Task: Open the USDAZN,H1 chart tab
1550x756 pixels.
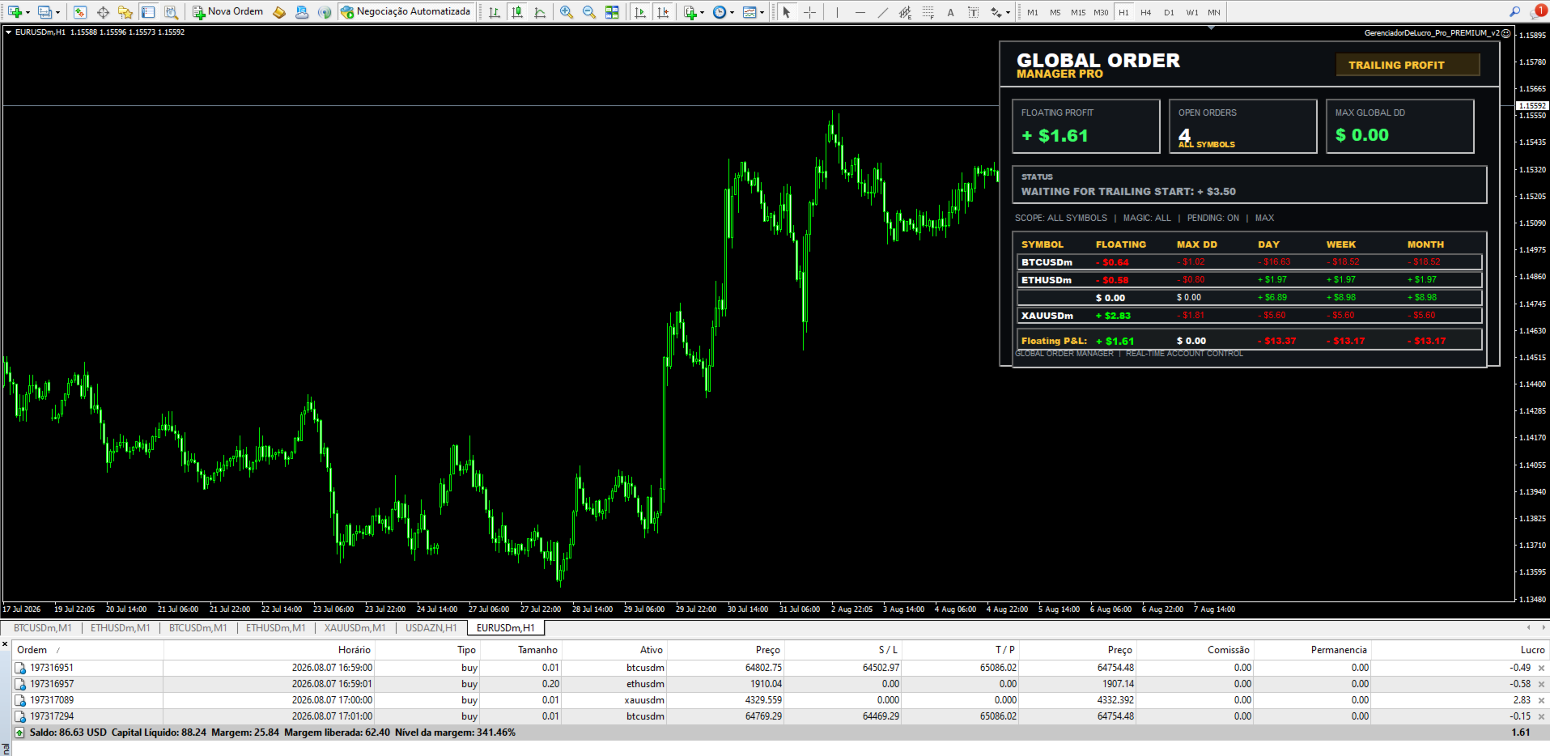Action: point(431,628)
